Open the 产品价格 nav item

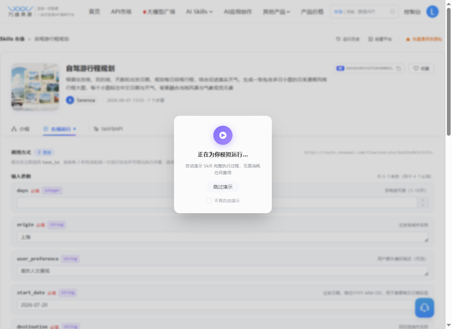click(x=312, y=12)
